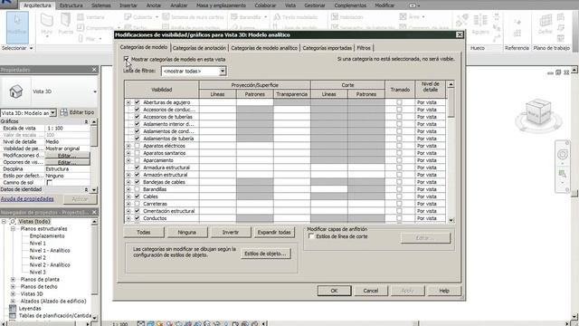Screen dimensions: 579x326
Task: Click the Invertir button
Action: tap(231, 232)
